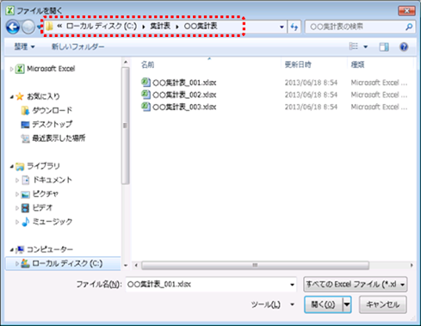Select file ○○集計表_001.xlsx
Image resolution: width=421 pixels, height=326 pixels.
click(x=184, y=83)
